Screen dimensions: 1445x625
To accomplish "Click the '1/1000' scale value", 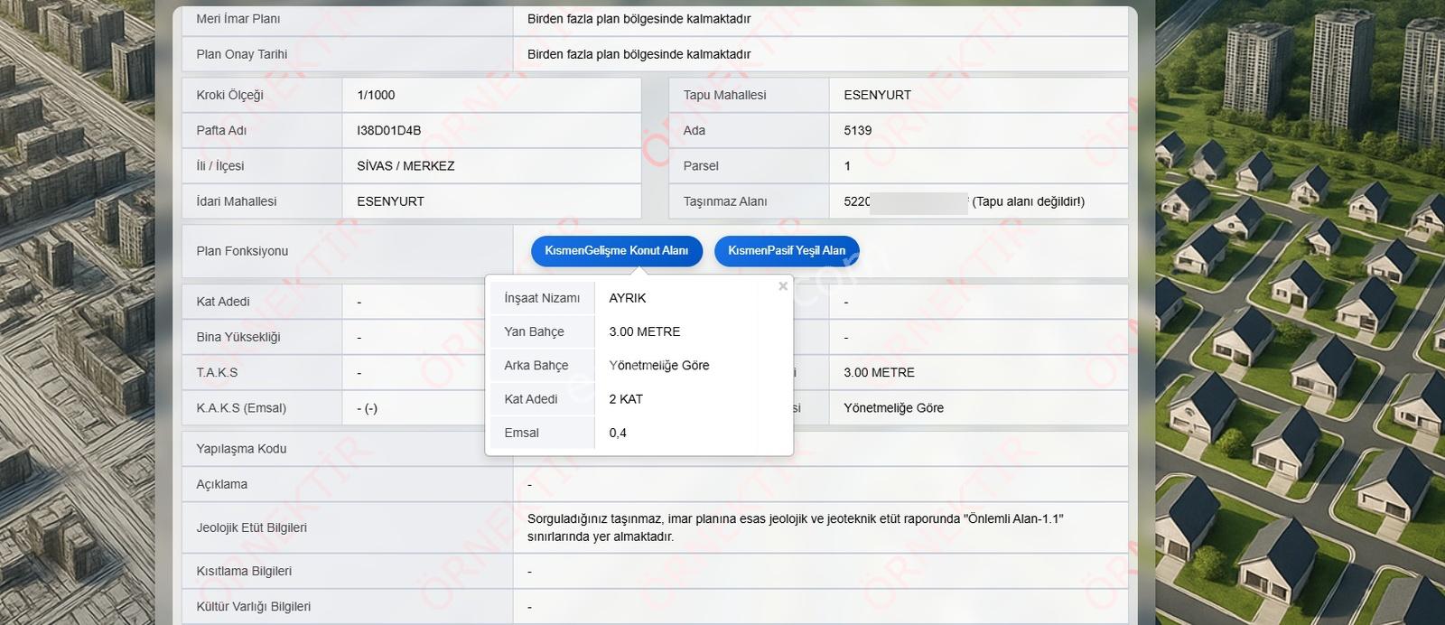I will point(376,95).
